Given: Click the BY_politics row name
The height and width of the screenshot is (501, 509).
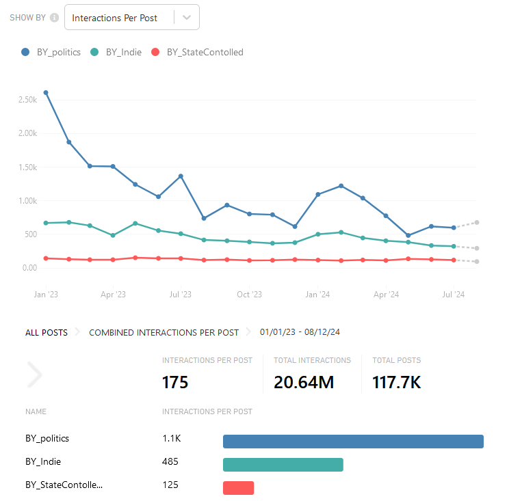Looking at the screenshot, I should point(47,439).
